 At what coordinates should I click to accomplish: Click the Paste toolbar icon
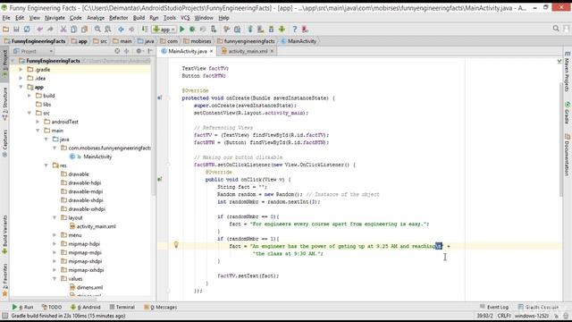pos(84,30)
